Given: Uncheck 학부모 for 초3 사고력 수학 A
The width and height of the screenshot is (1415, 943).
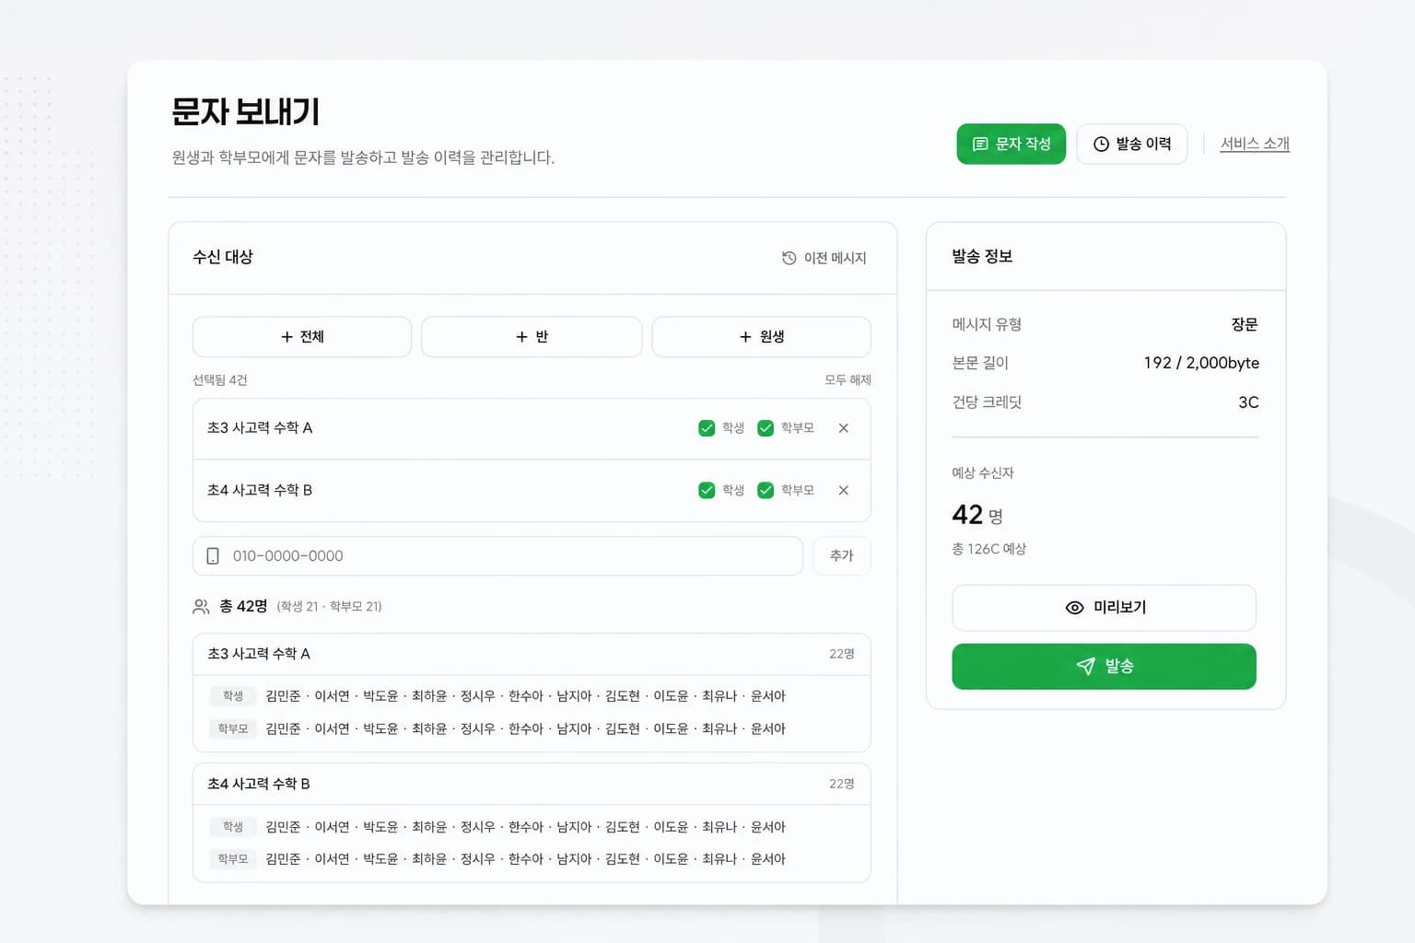Looking at the screenshot, I should coord(766,428).
